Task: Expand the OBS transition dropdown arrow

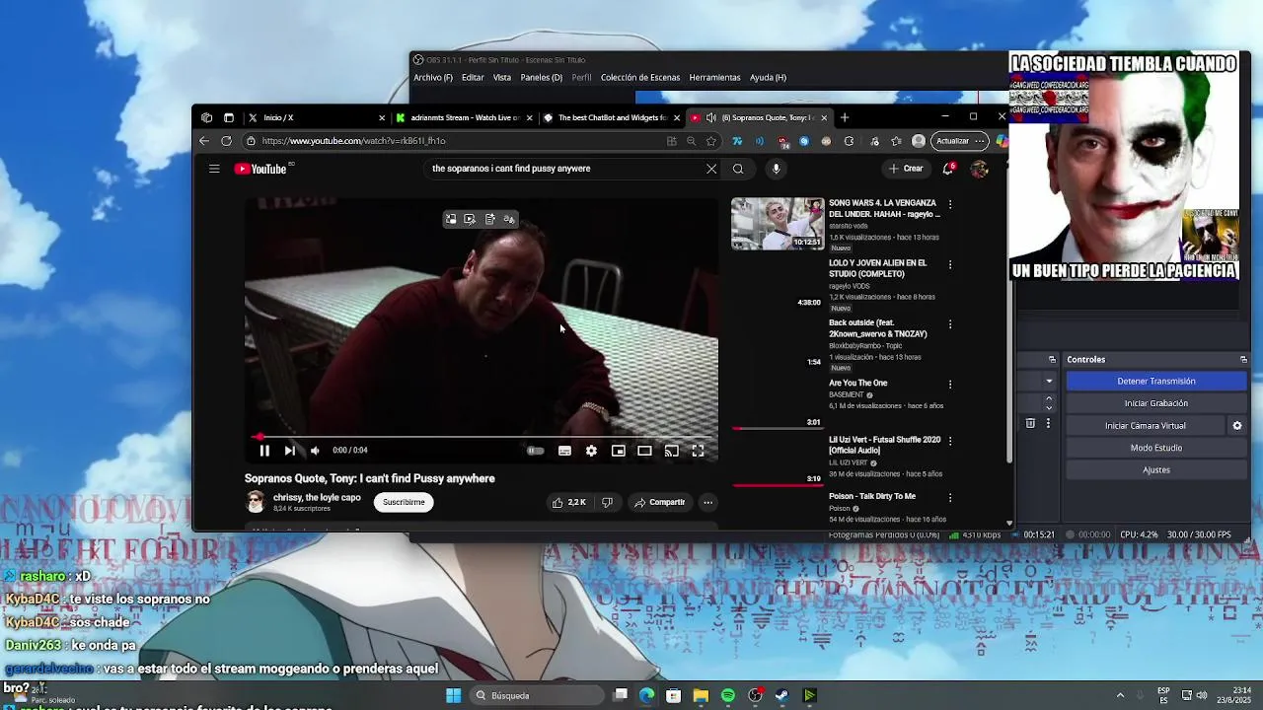Action: tap(1049, 382)
